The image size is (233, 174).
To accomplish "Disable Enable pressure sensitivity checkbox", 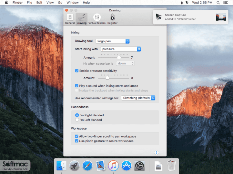I will tap(77, 71).
